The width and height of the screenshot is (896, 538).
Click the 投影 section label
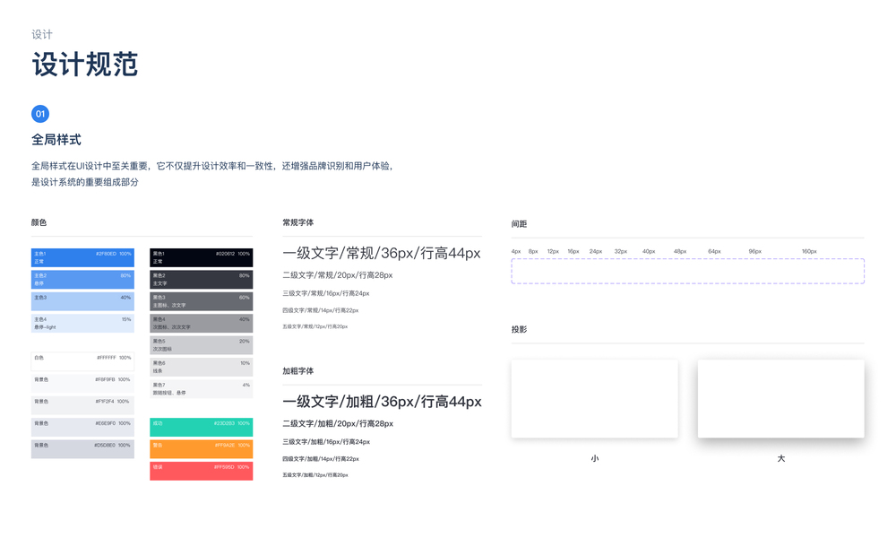click(519, 329)
